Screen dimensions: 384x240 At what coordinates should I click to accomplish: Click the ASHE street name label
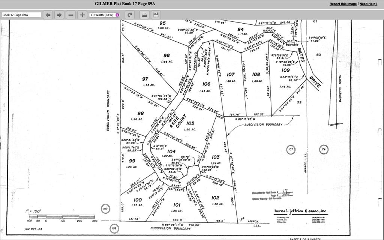pos(174,123)
